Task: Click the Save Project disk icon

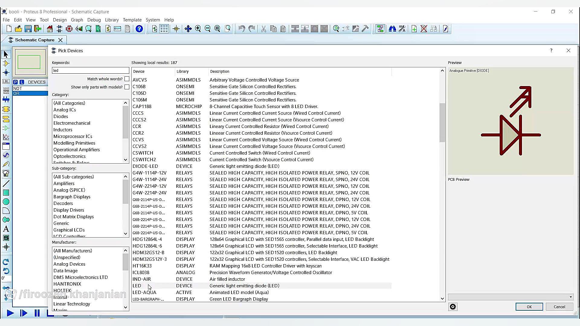Action: [28, 29]
